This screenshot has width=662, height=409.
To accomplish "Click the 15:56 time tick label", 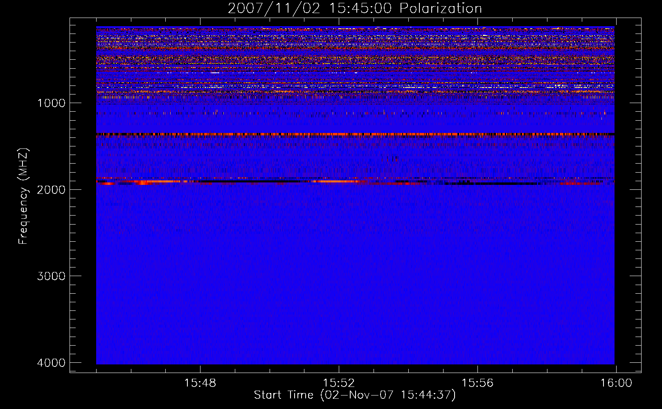I will [477, 383].
